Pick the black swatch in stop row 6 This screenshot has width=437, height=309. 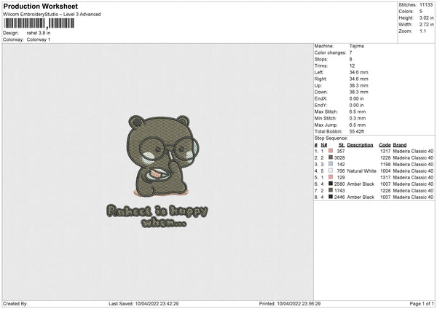[x=331, y=184]
